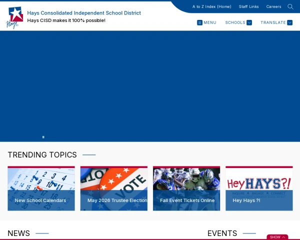
Task: Open the search magnifier icon
Action: (x=290, y=6)
